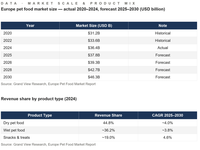Viewport: 200px width, 150px height.
Task: Click the Revenue share by product type heading
Action: click(x=39, y=99)
